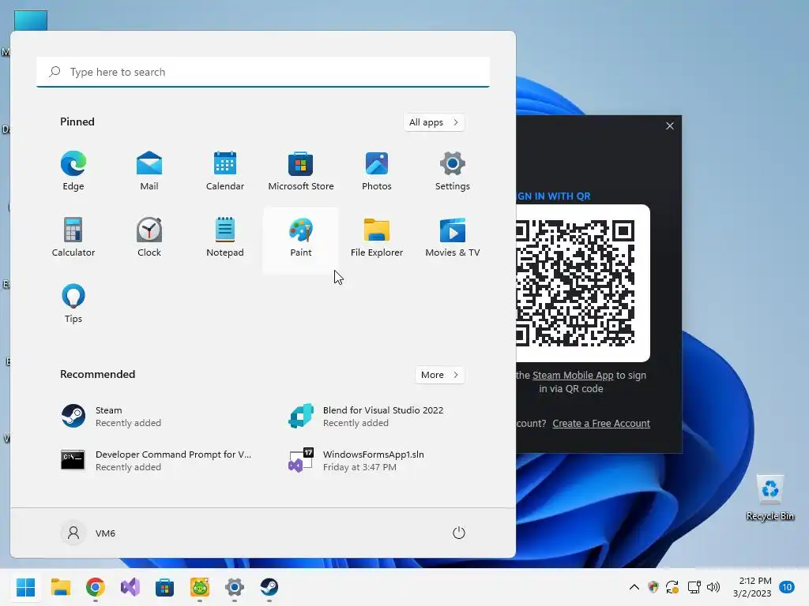Open the VM6 user account menu
The height and width of the screenshot is (606, 809).
point(88,533)
